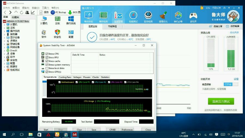The height and width of the screenshot is (138, 245).
Task: Open 清理优化 broom icon
Action: (163, 17)
